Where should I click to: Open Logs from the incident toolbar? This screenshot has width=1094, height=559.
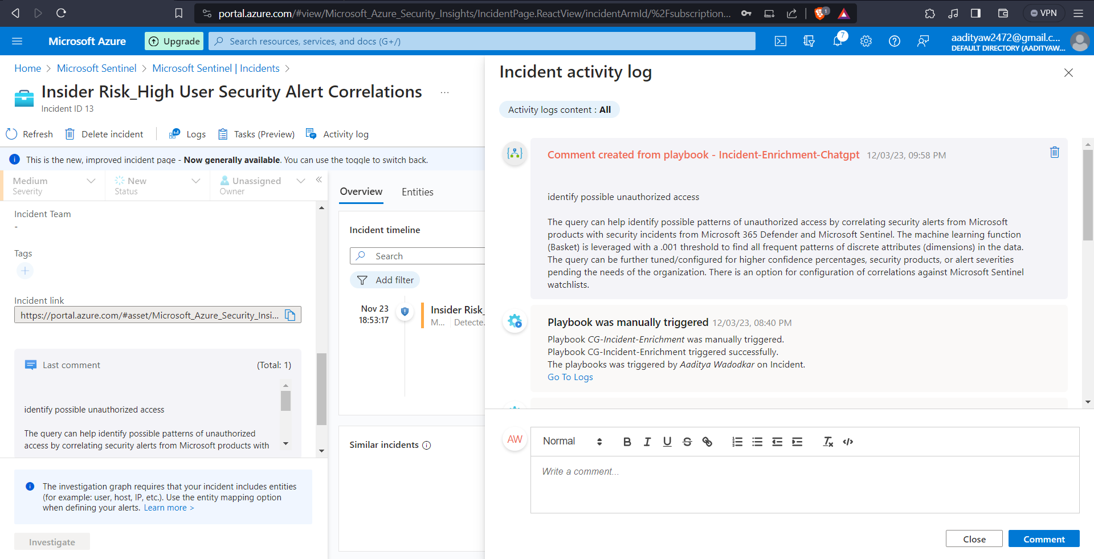coord(187,134)
